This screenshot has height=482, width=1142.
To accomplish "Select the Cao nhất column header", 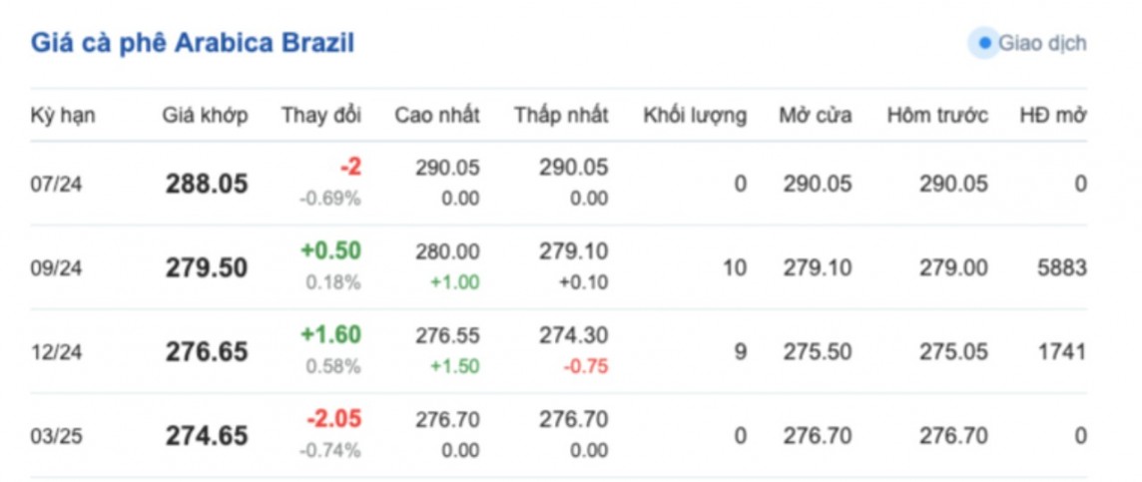I will coord(436,115).
